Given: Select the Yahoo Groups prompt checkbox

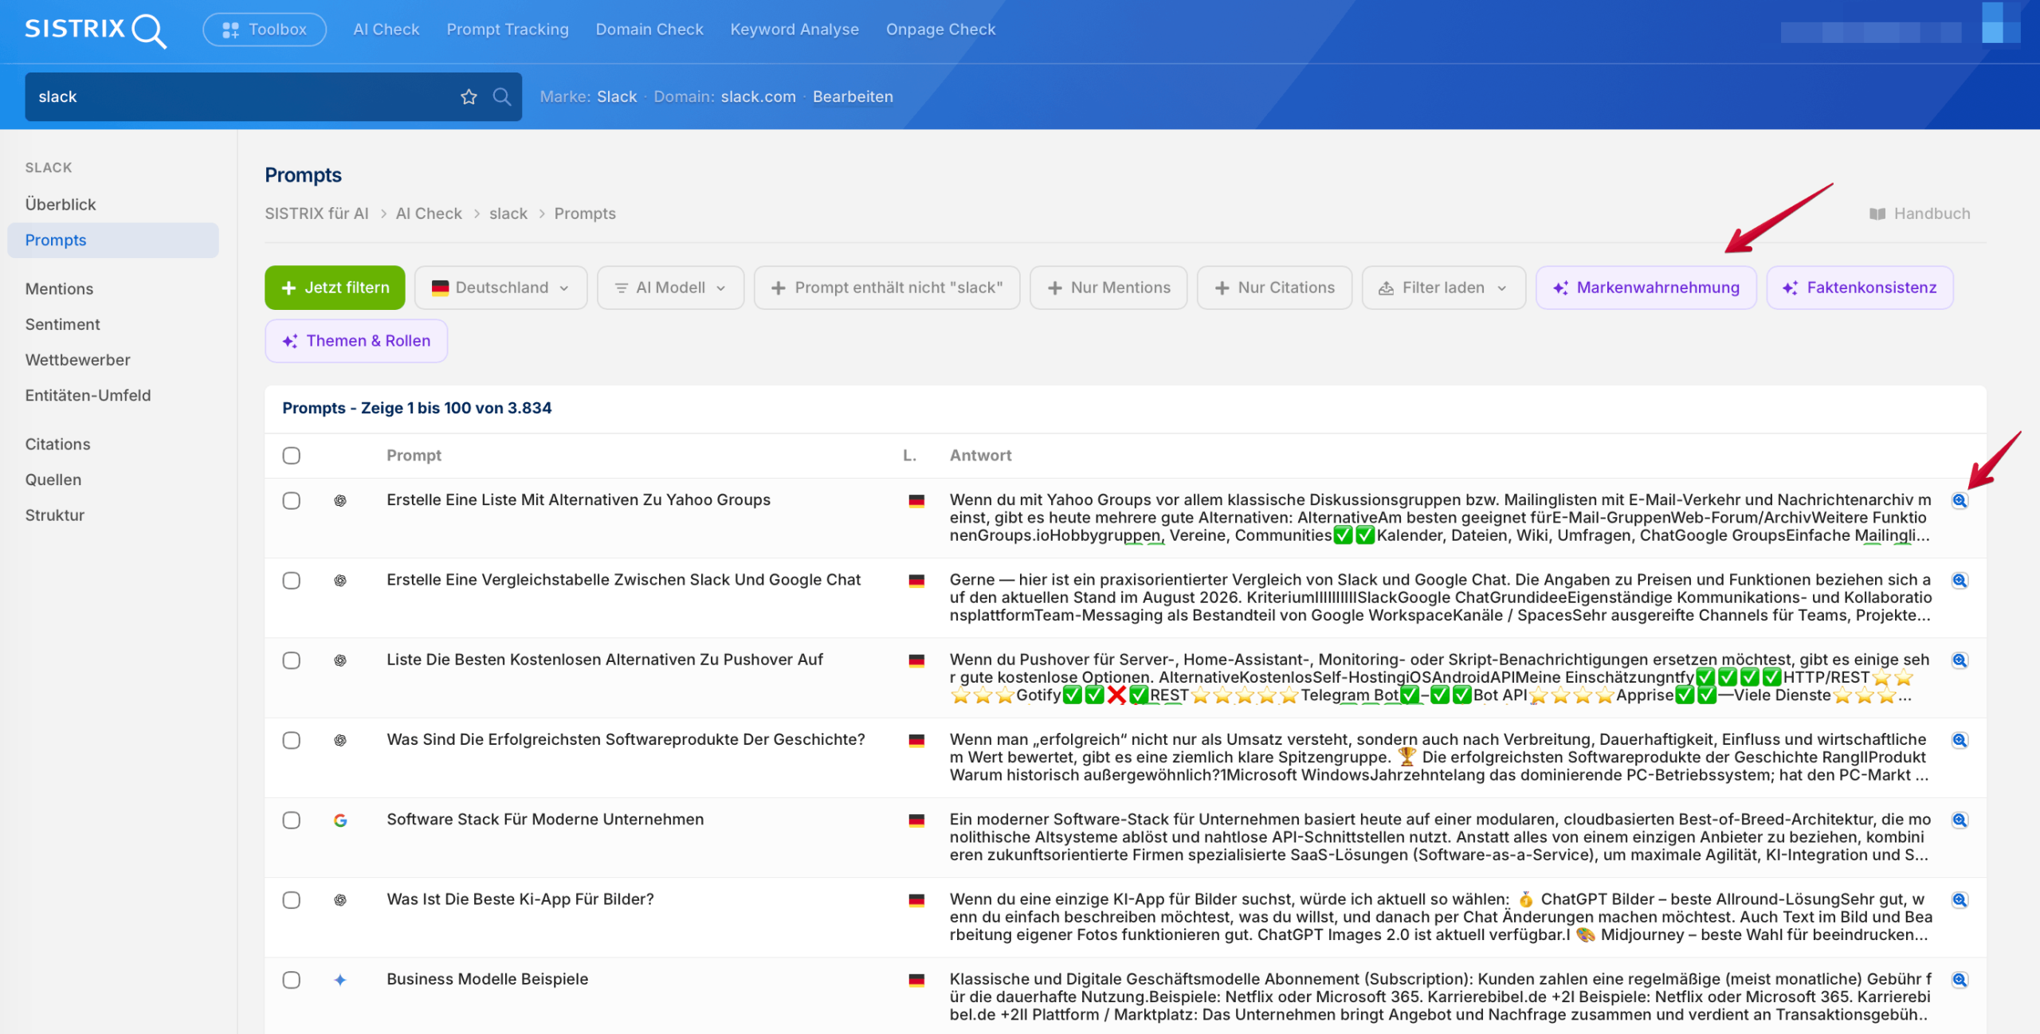Looking at the screenshot, I should (292, 500).
